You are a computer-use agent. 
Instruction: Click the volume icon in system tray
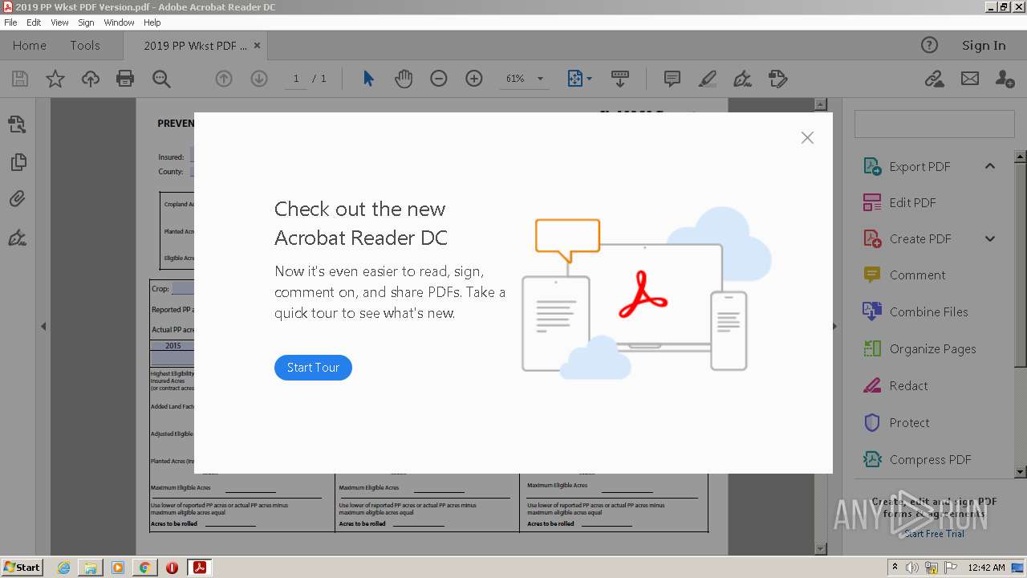click(x=912, y=568)
